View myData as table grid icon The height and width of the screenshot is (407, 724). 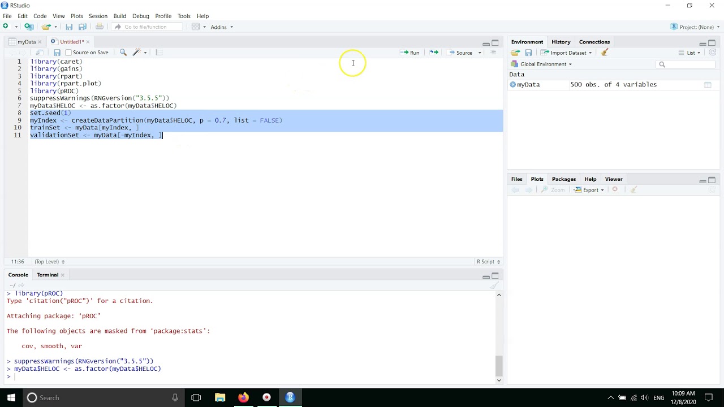[708, 85]
